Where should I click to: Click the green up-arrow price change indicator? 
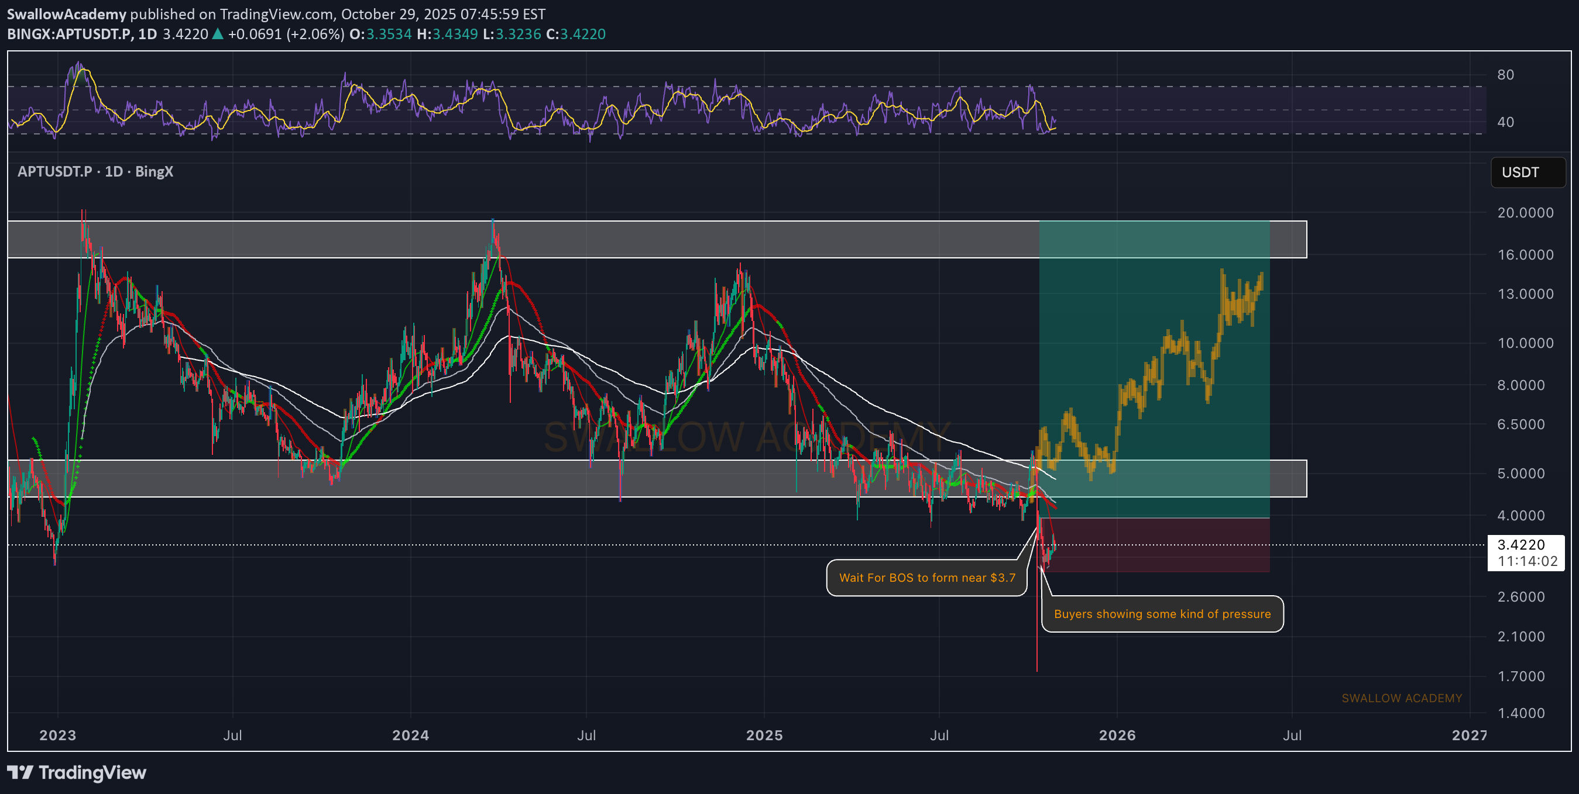tap(218, 34)
